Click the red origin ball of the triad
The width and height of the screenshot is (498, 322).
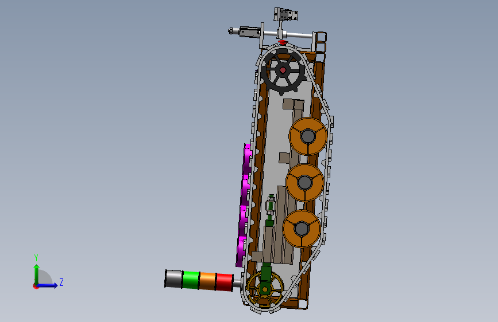point(36,286)
